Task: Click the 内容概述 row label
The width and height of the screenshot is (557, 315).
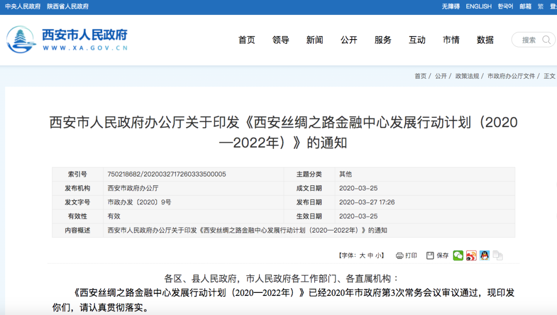Action: click(77, 230)
